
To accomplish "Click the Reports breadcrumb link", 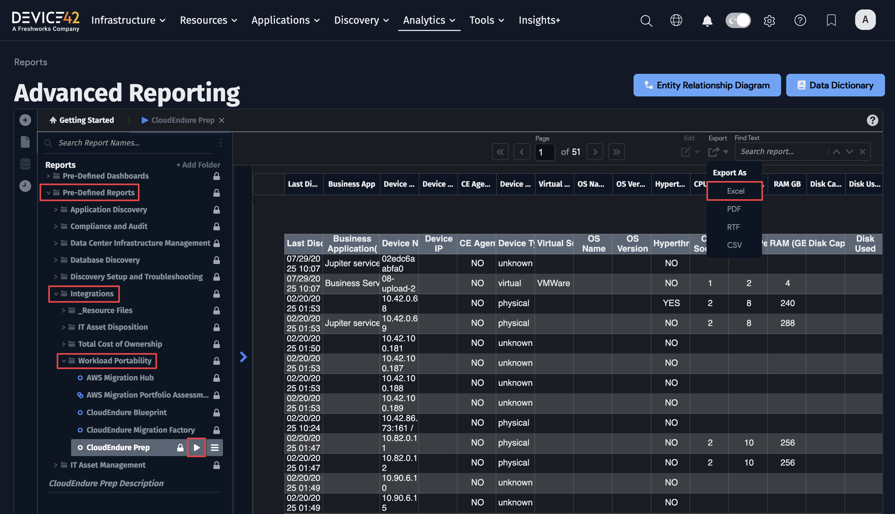I will click(x=31, y=62).
